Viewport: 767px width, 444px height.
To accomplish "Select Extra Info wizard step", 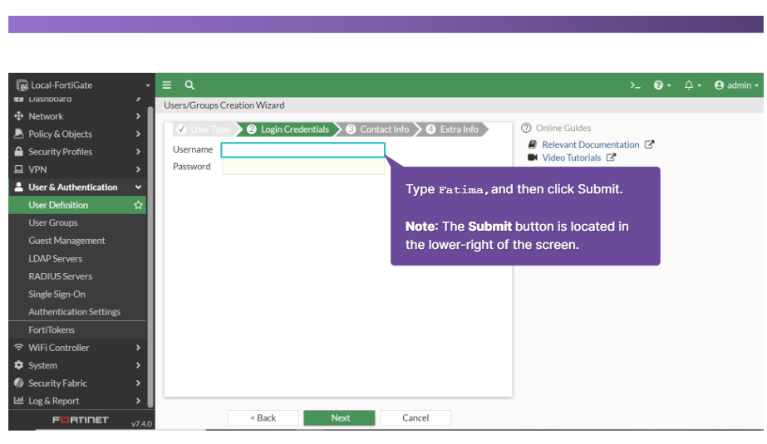I will (x=453, y=129).
